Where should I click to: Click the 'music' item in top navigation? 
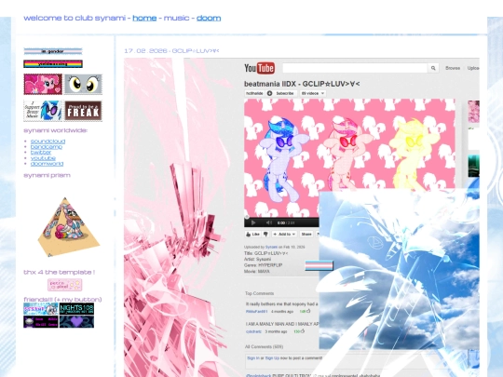click(x=176, y=18)
